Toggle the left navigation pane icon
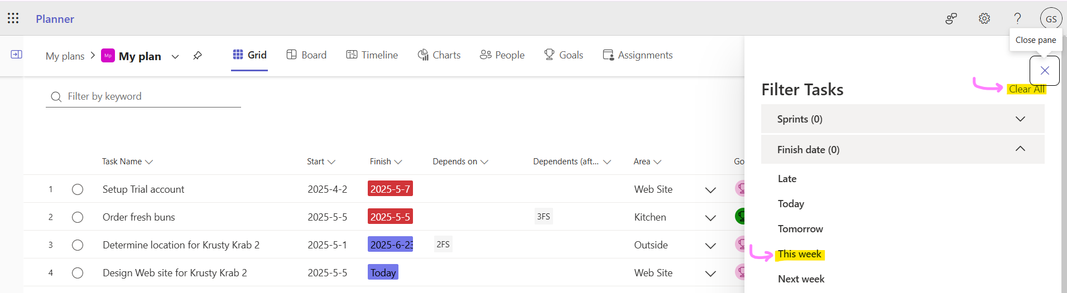 pos(17,54)
